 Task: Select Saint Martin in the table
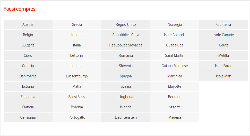coord(175,55)
